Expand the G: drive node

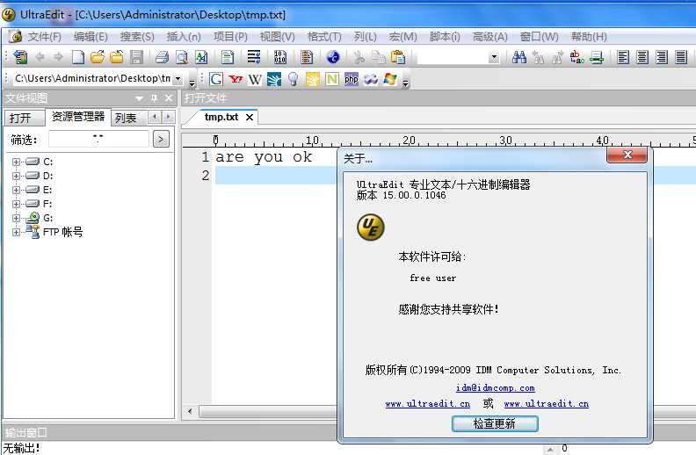[x=17, y=218]
